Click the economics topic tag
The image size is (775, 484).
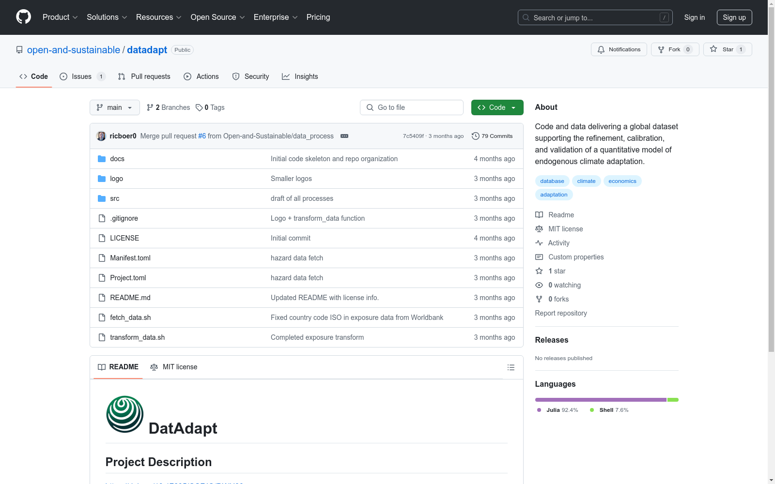click(622, 181)
